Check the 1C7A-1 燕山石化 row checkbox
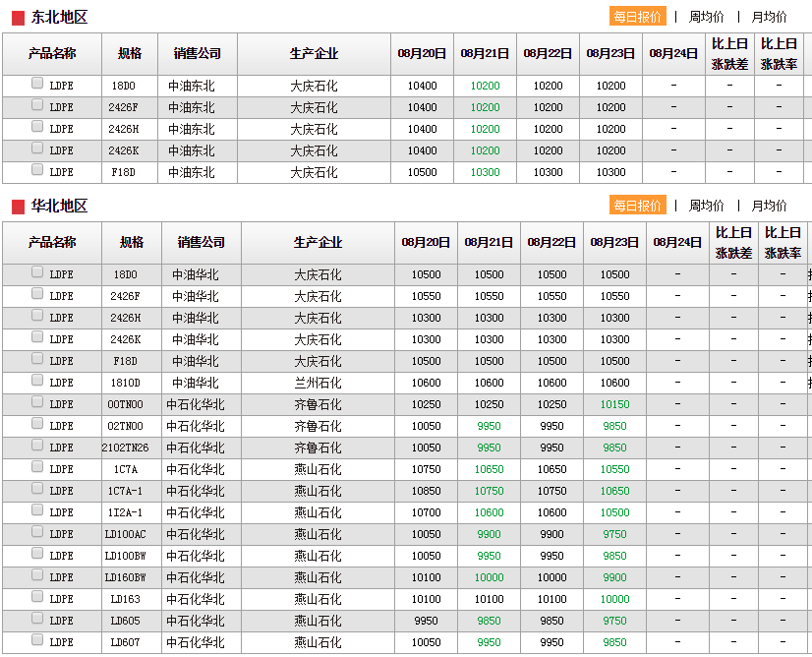The height and width of the screenshot is (657, 812). (x=37, y=488)
